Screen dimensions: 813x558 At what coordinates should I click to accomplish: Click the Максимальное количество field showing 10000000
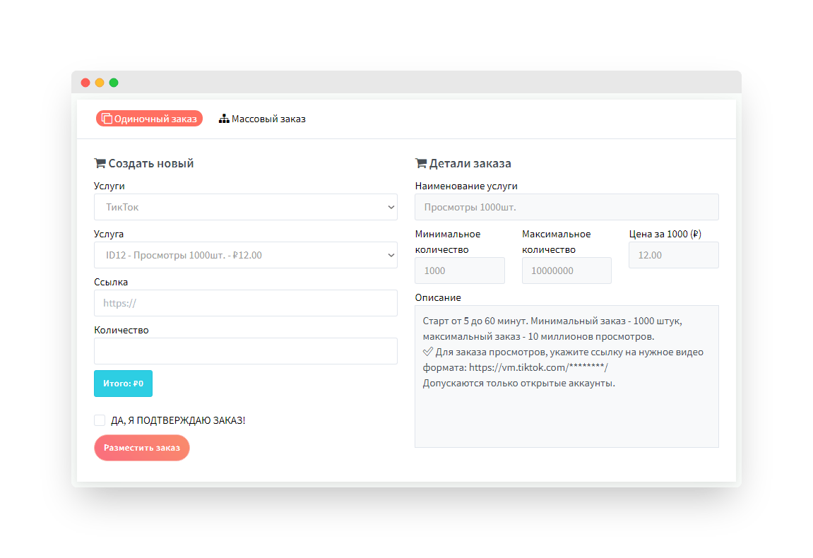566,271
